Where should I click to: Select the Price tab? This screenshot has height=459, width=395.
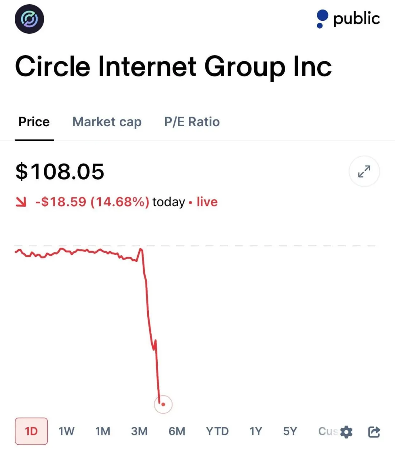34,122
